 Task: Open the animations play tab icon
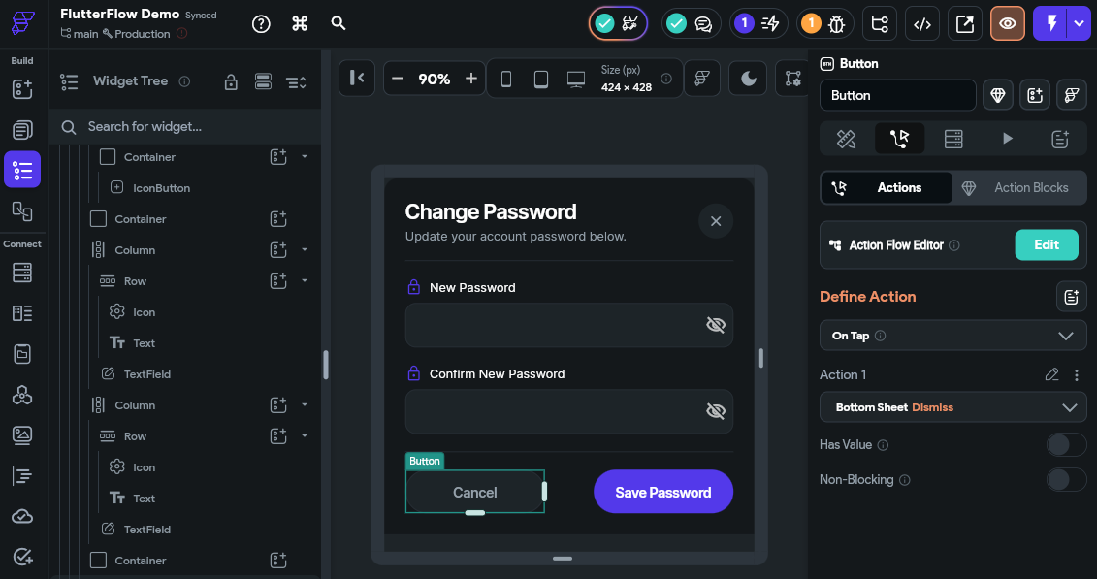[x=1008, y=139]
